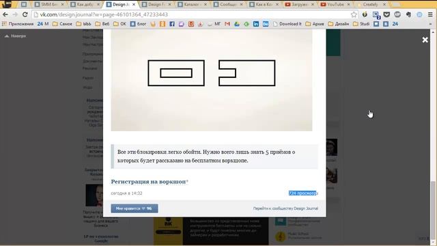Viewport: 437px width, 246px height.
Task: Click the Наверх back-to-top button
Action: point(15,36)
